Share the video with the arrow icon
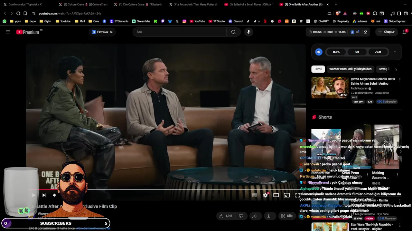Screen dimensions: 412x231 point(254,216)
